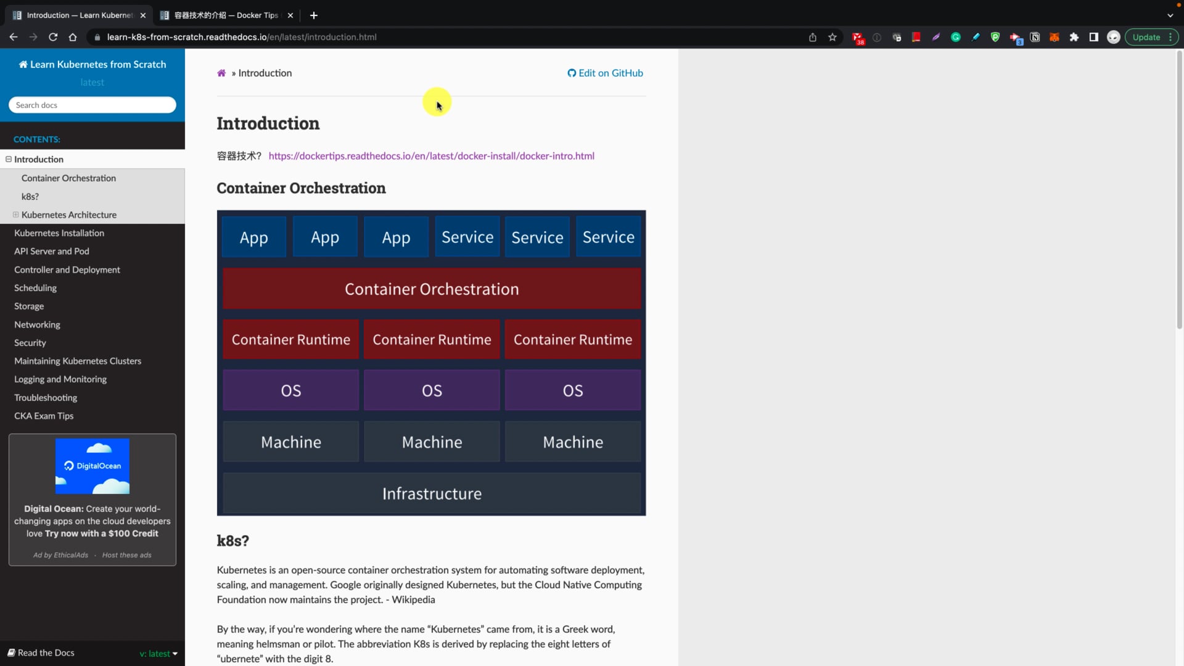This screenshot has width=1184, height=666.
Task: Bookmark the current page via star icon
Action: pyautogui.click(x=832, y=37)
